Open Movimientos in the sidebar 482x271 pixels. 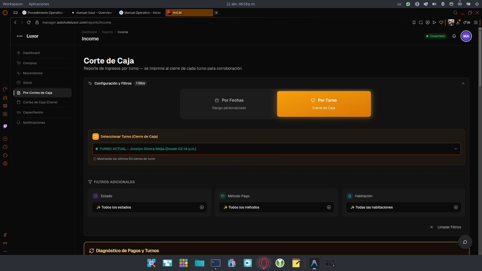pyautogui.click(x=43, y=73)
